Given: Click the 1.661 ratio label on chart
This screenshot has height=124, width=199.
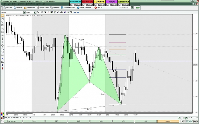Looking at the screenshot, I should point(103,94).
